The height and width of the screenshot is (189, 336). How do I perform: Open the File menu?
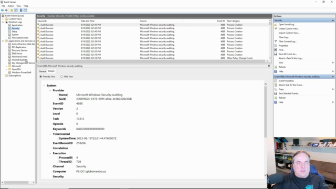tap(3, 6)
